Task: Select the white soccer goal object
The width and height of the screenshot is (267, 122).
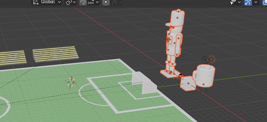Action: [x=144, y=83]
